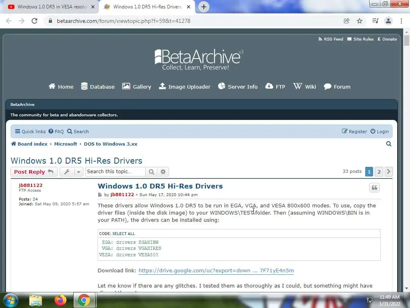The height and width of the screenshot is (308, 410).
Task: Open the Gallery navigation item
Action: [x=137, y=87]
